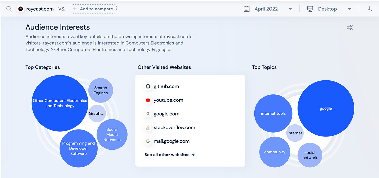
Task: Select the internet tools topic bubble
Action: [273, 113]
